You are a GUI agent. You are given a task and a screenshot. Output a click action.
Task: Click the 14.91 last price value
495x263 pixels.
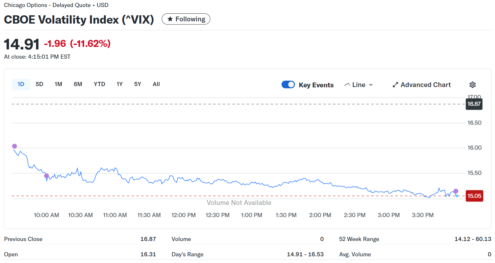(x=22, y=44)
